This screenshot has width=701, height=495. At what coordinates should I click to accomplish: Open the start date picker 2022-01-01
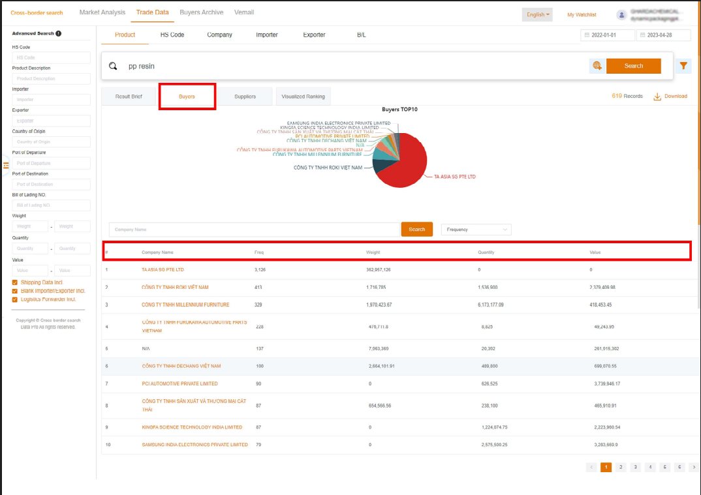[x=607, y=35]
